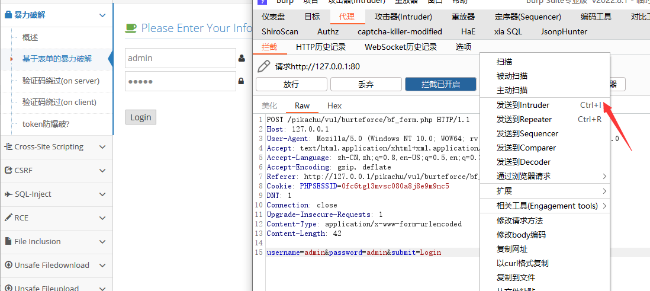Viewport: 650px width, 291px height.
Task: Open the 攻击器(Intruder) tab
Action: 403,17
